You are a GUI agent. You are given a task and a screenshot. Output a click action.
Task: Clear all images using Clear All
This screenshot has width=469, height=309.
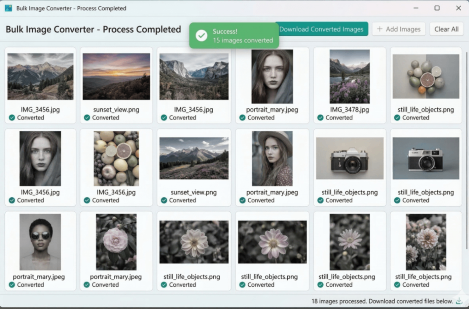tap(446, 29)
